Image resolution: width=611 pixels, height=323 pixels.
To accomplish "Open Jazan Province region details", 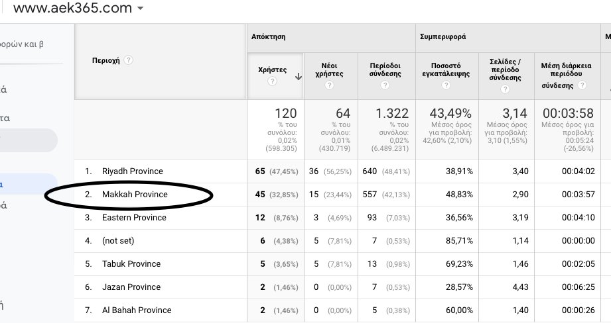I will (131, 287).
